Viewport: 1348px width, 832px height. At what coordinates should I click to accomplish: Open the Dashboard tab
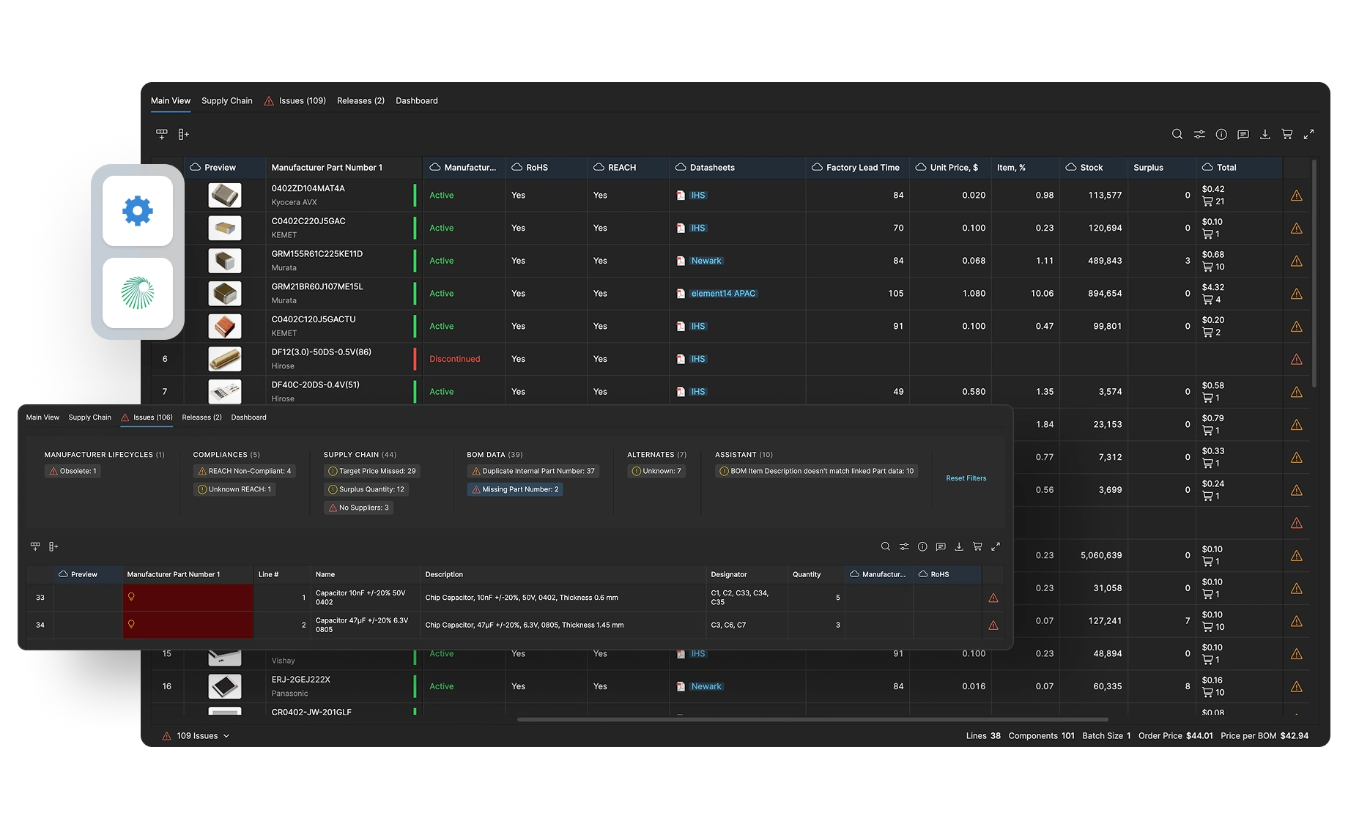pyautogui.click(x=417, y=101)
